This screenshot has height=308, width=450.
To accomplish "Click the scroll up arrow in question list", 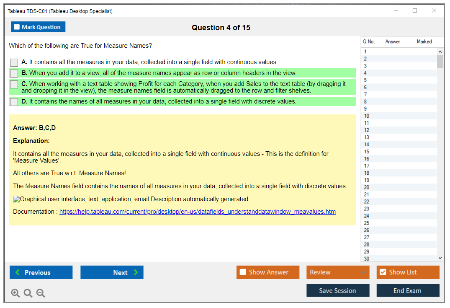I will [x=440, y=52].
